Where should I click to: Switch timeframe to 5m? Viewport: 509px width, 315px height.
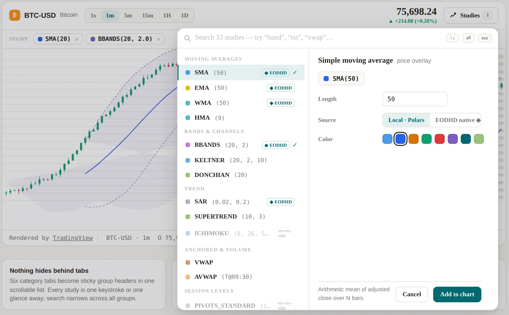(128, 16)
